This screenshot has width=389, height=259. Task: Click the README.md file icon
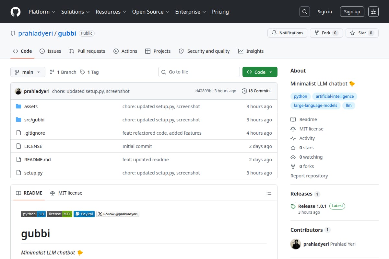[x=18, y=160]
